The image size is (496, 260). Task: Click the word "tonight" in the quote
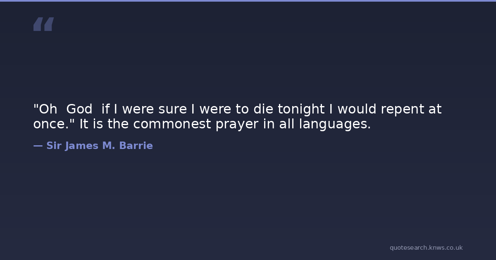(301, 109)
